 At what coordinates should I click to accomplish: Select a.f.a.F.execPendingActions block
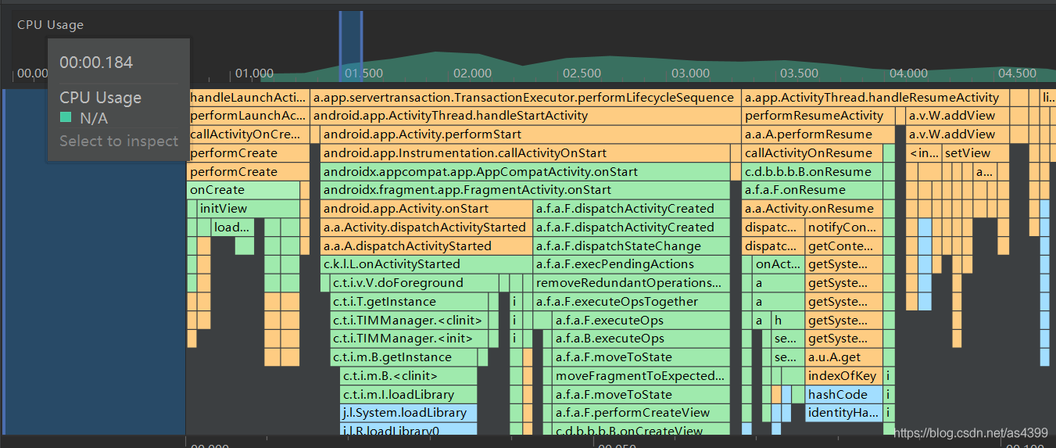[x=632, y=264]
